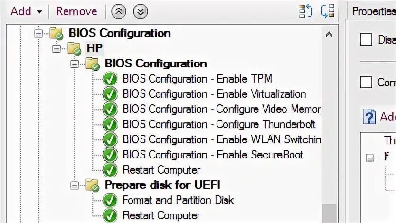The image size is (396, 223).
Task: Collapse the Prepare disk for UEFI group
Action: (75, 185)
